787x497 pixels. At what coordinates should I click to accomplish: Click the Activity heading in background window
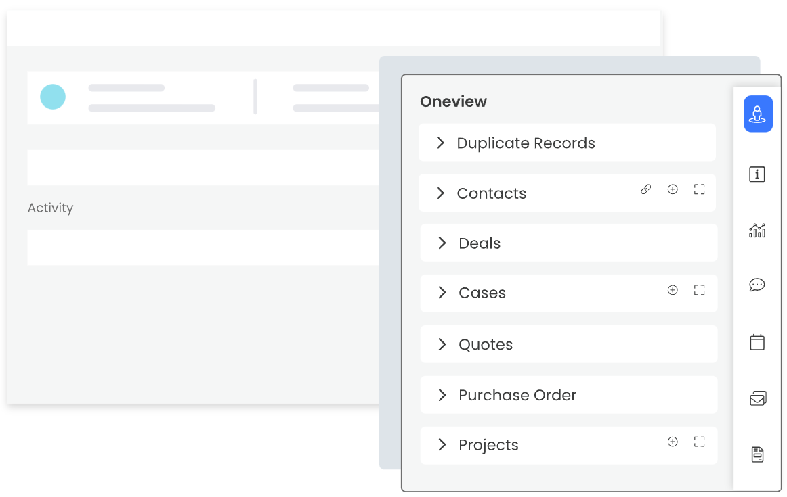click(x=50, y=208)
